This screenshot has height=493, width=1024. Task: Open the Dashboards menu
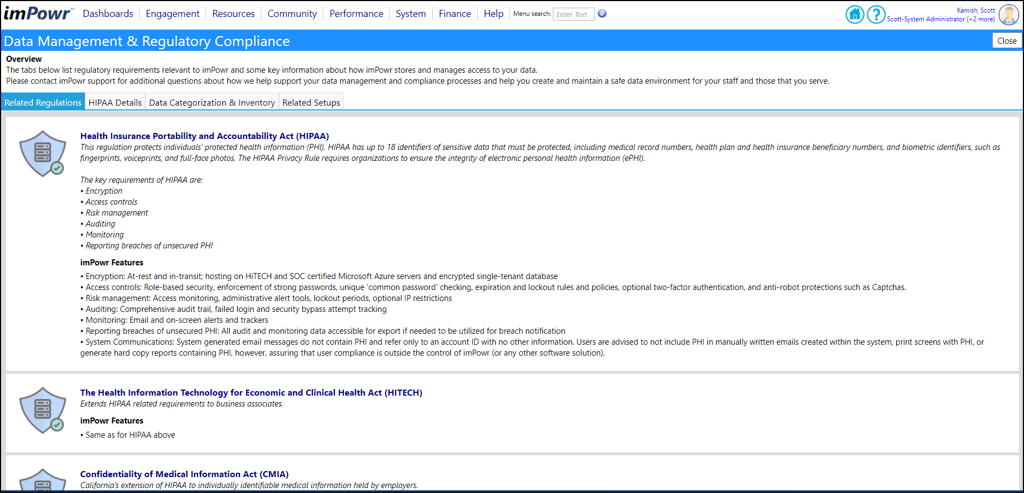point(108,14)
